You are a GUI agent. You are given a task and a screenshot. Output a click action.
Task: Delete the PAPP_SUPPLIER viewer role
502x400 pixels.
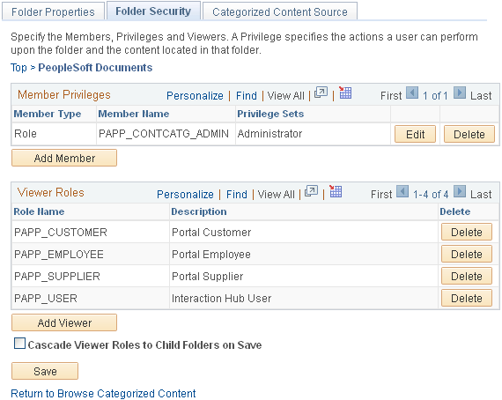pos(467,276)
